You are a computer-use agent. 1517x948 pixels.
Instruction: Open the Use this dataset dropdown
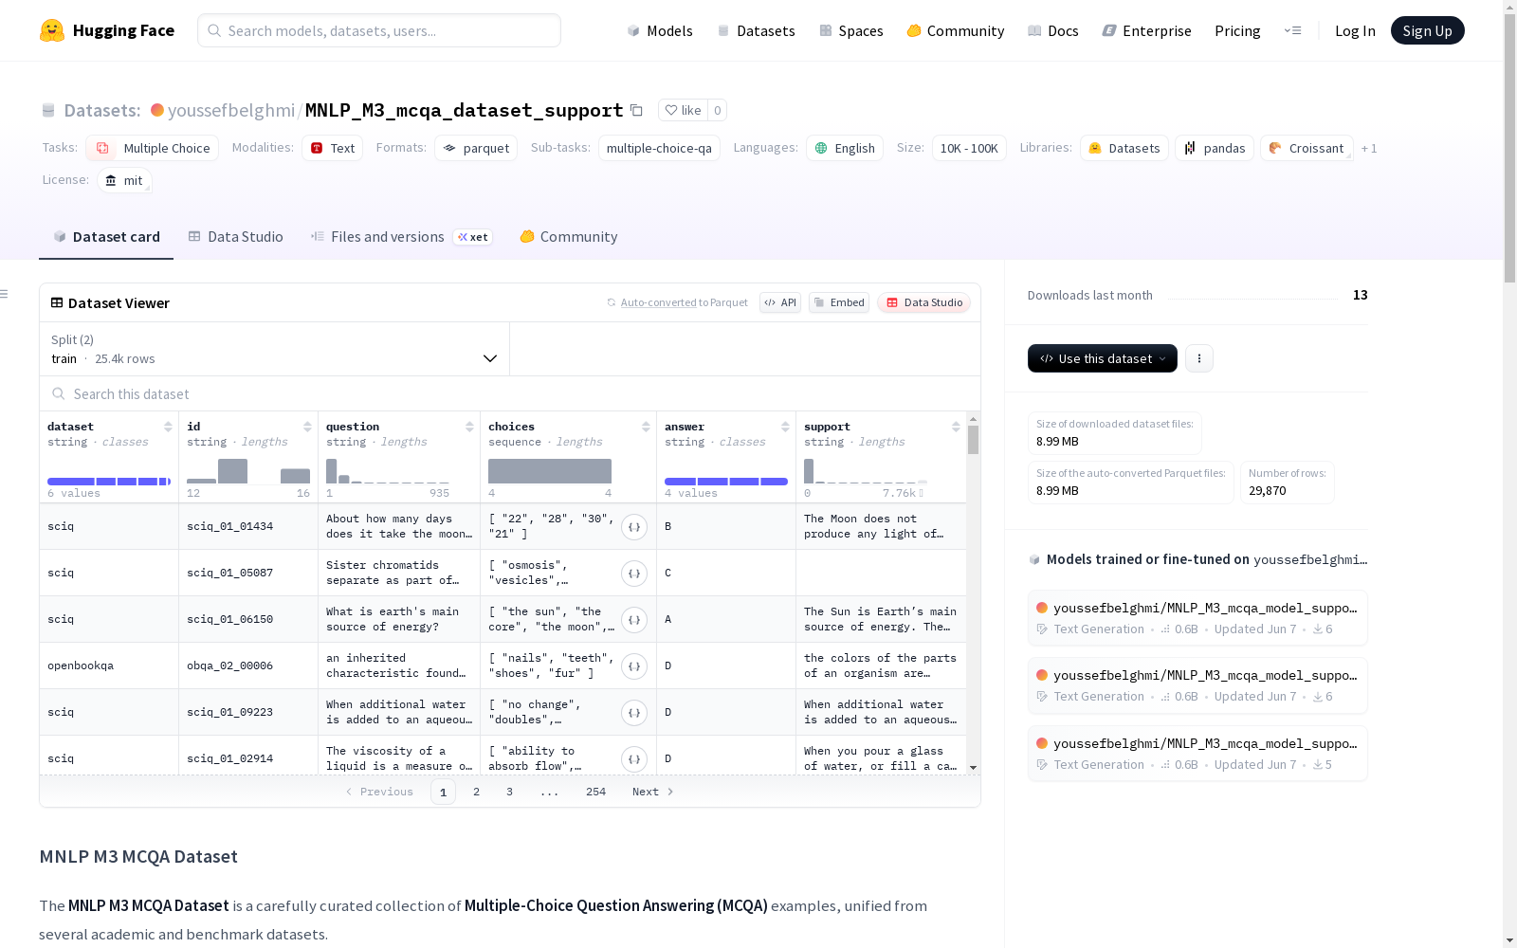(x=1103, y=358)
